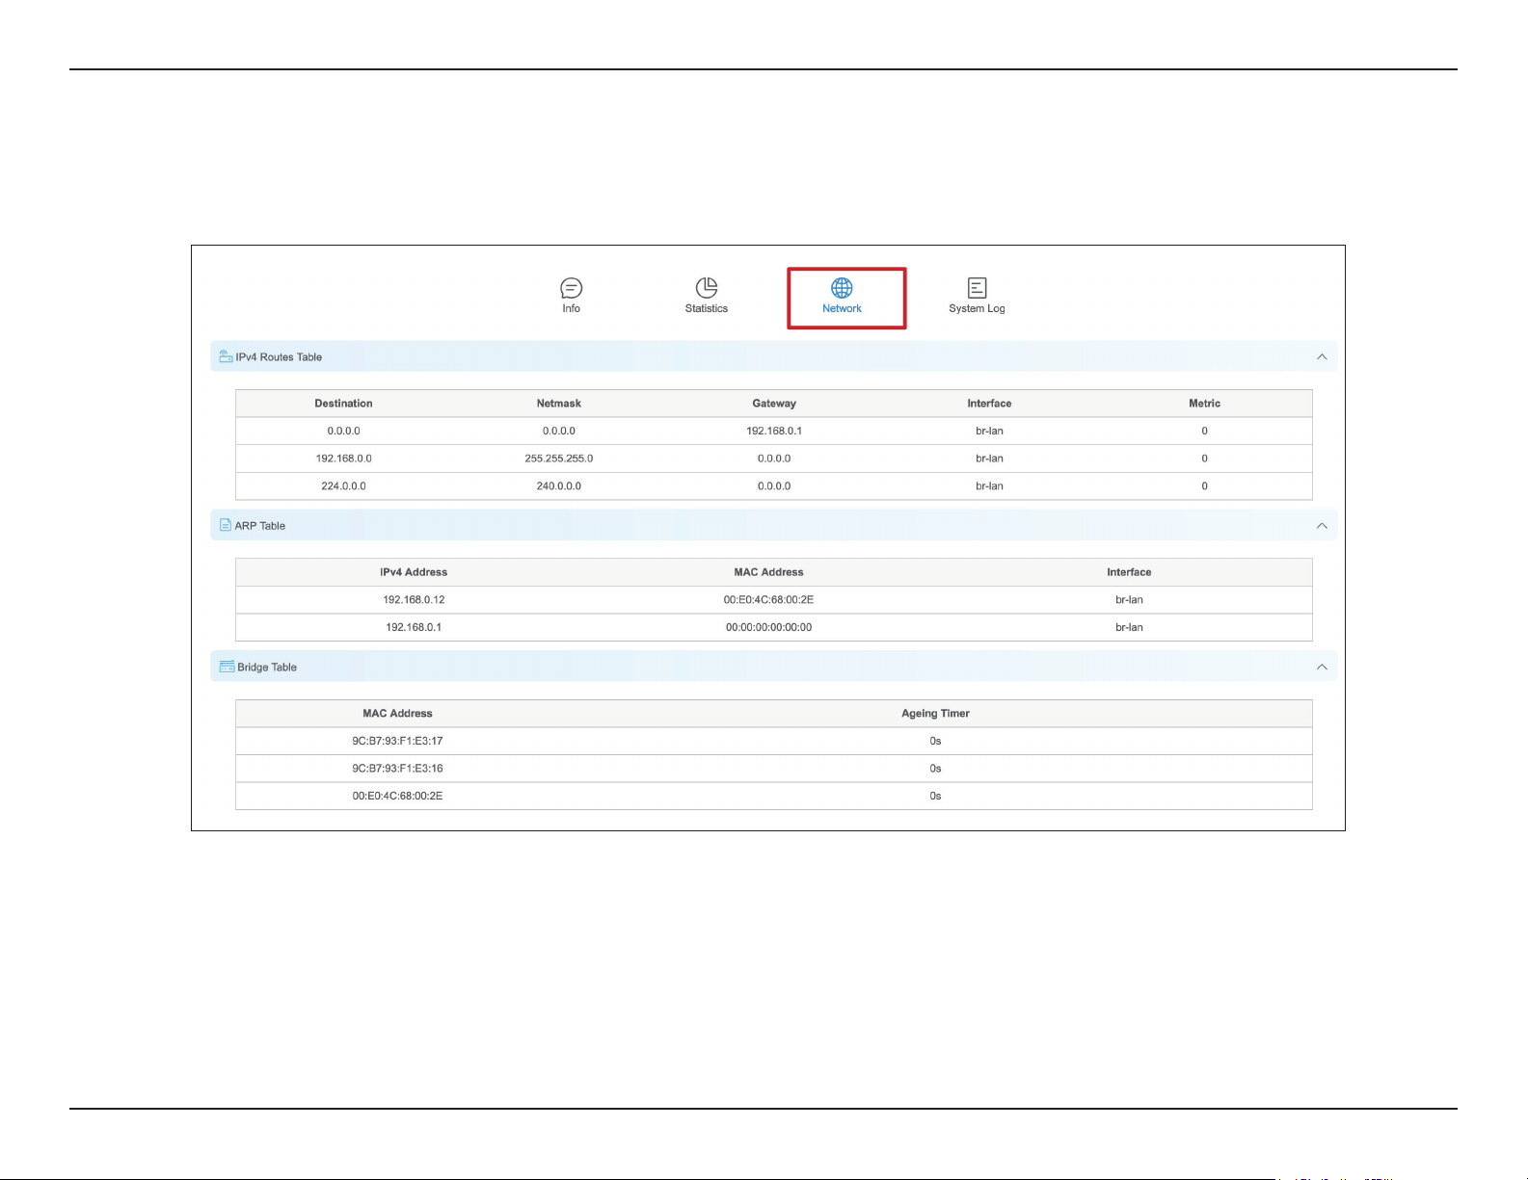
Task: Click the Metric column header
Action: click(1204, 404)
